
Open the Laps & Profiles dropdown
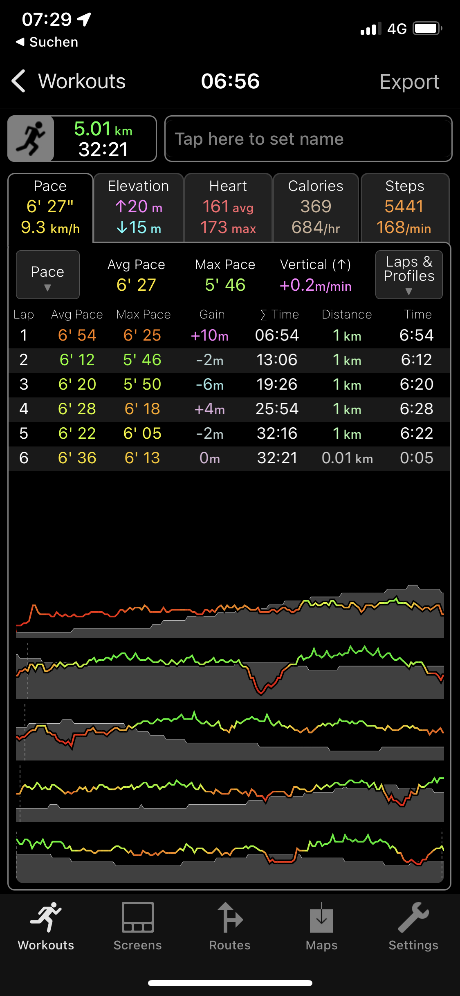409,275
